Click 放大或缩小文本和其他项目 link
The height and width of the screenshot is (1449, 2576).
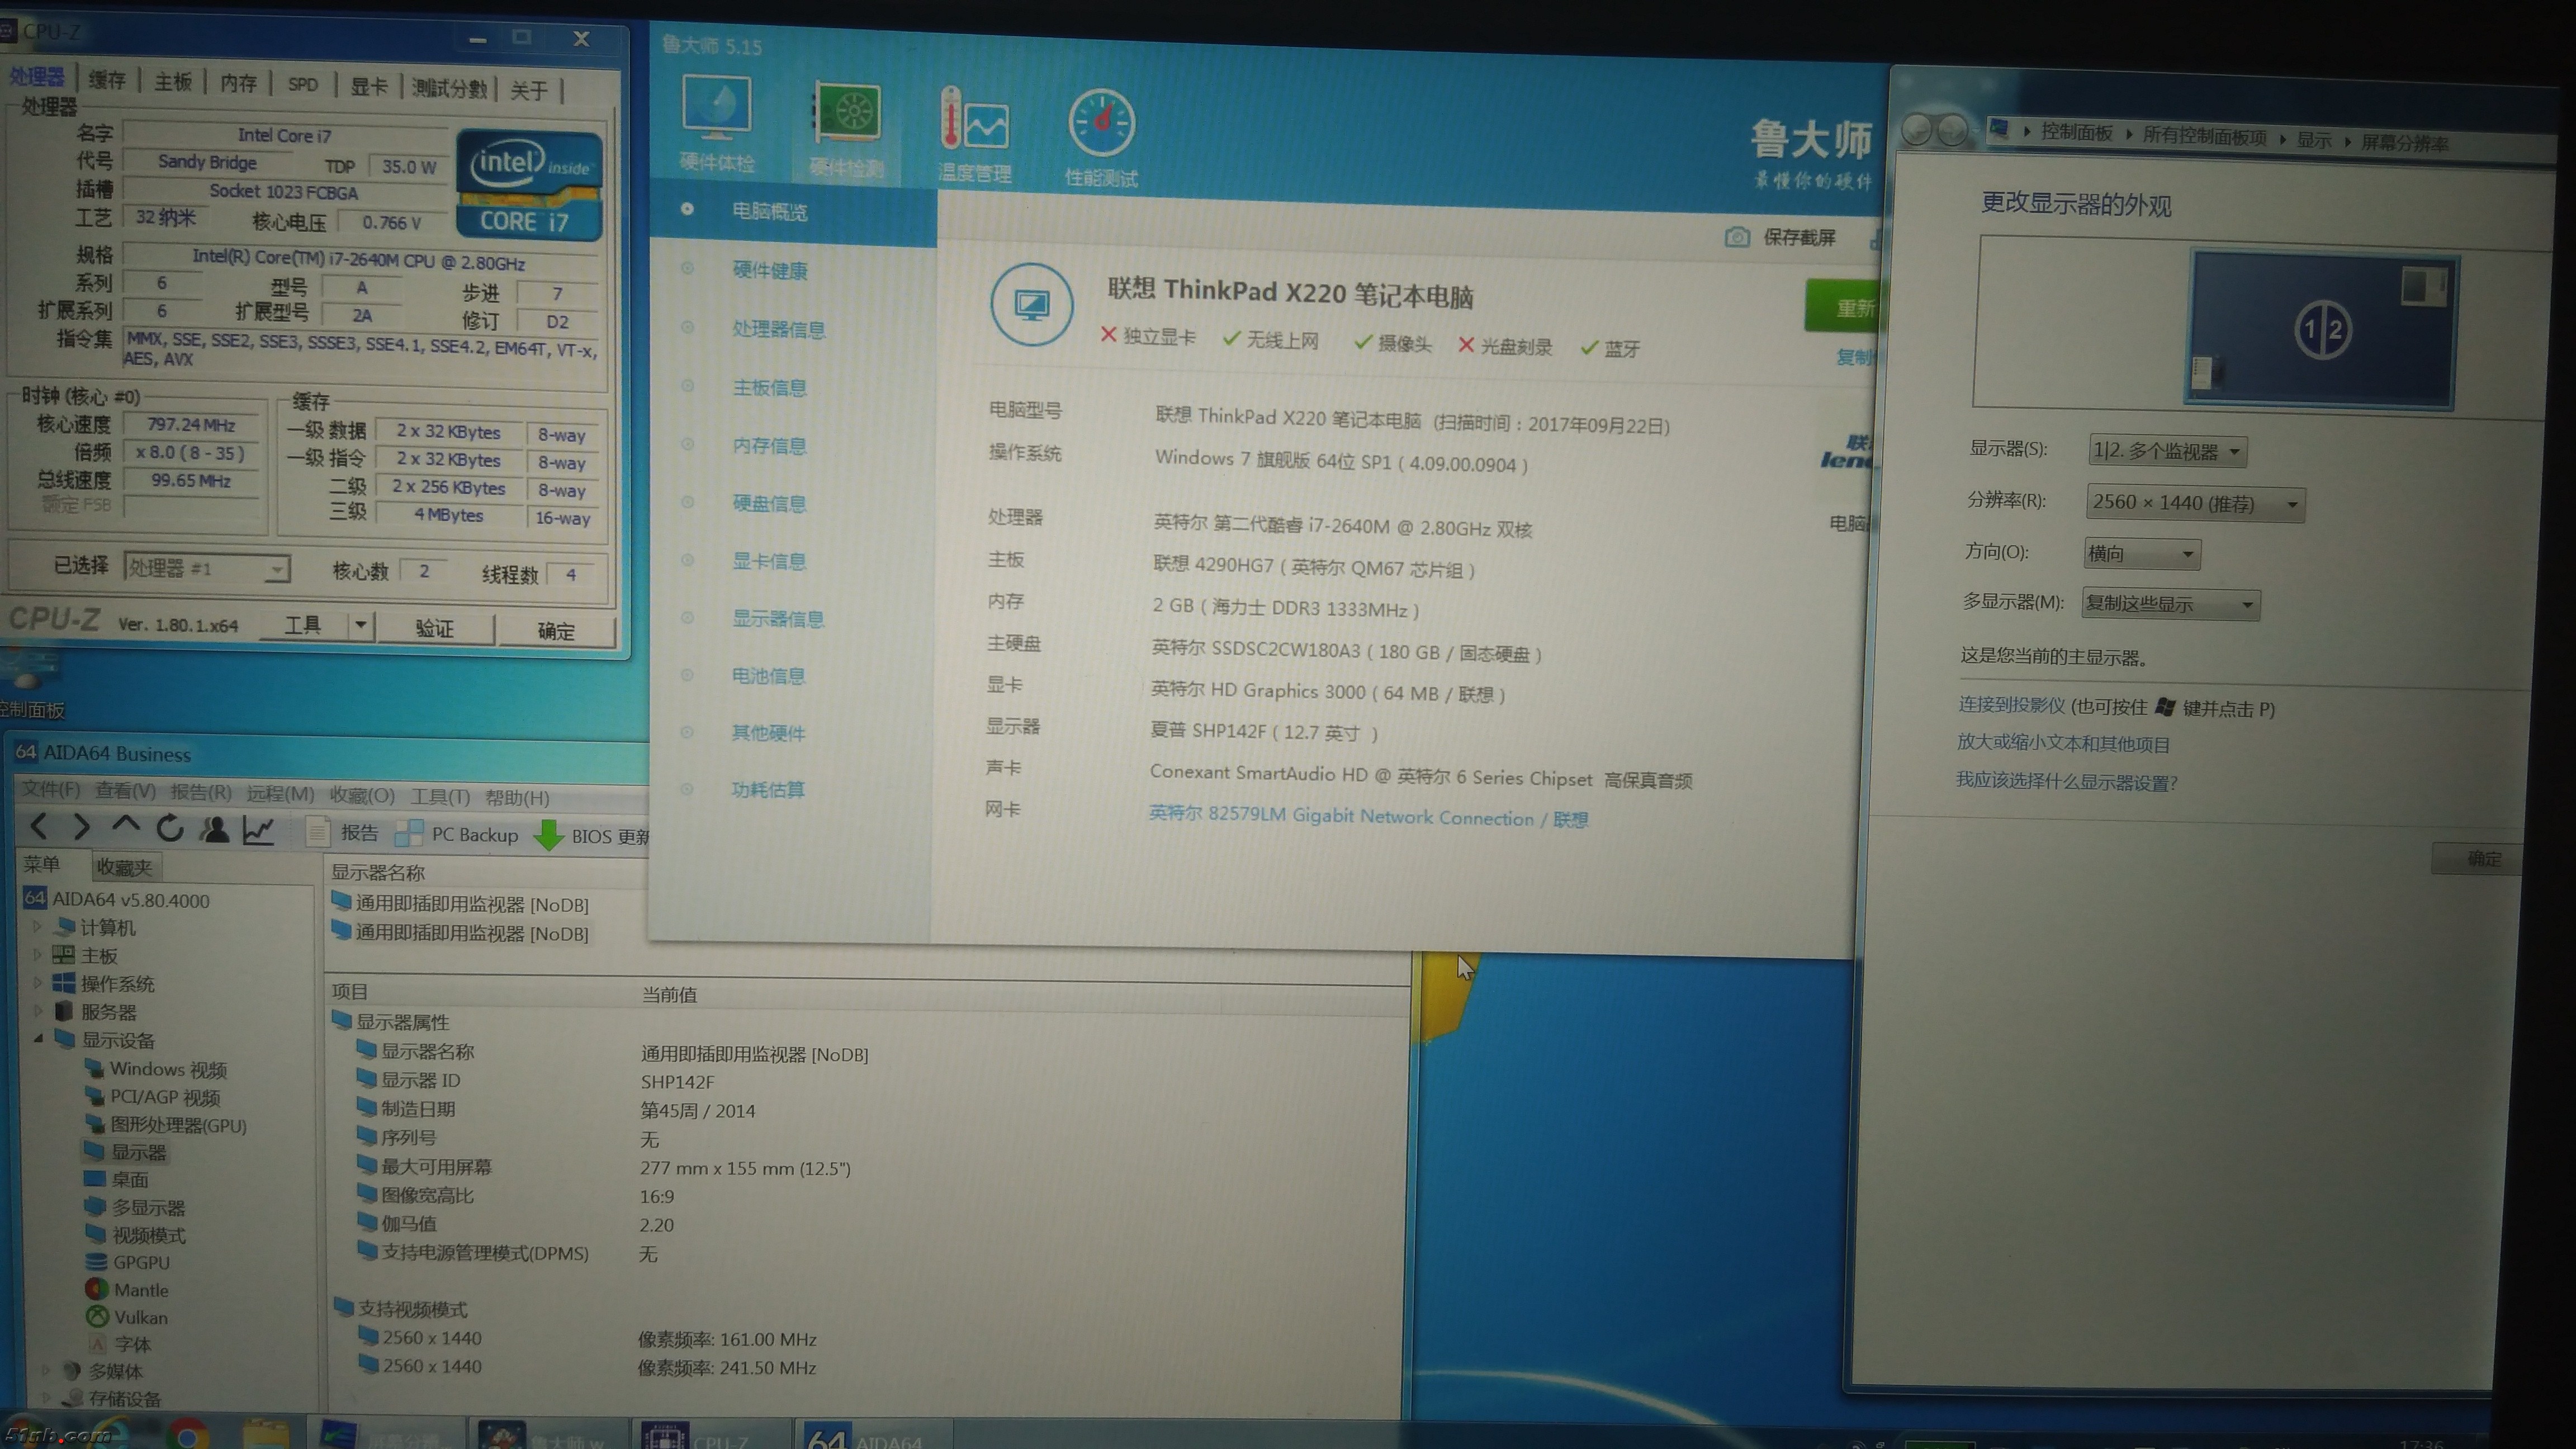[2063, 743]
